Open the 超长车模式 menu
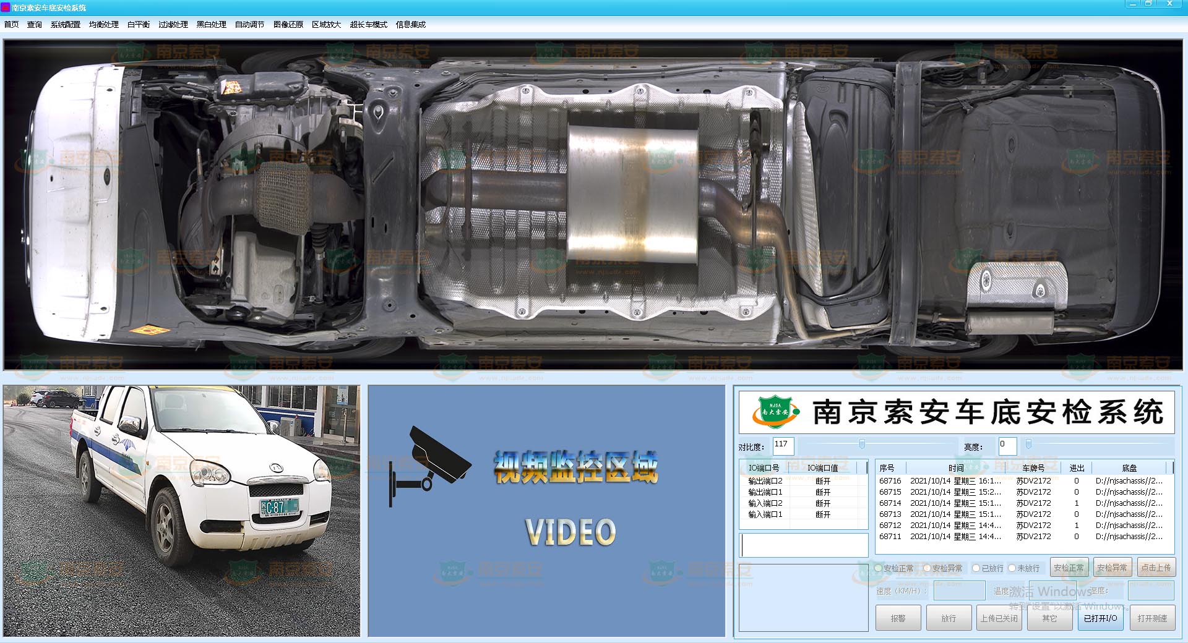Screen dimensions: 1188x643 click(368, 25)
